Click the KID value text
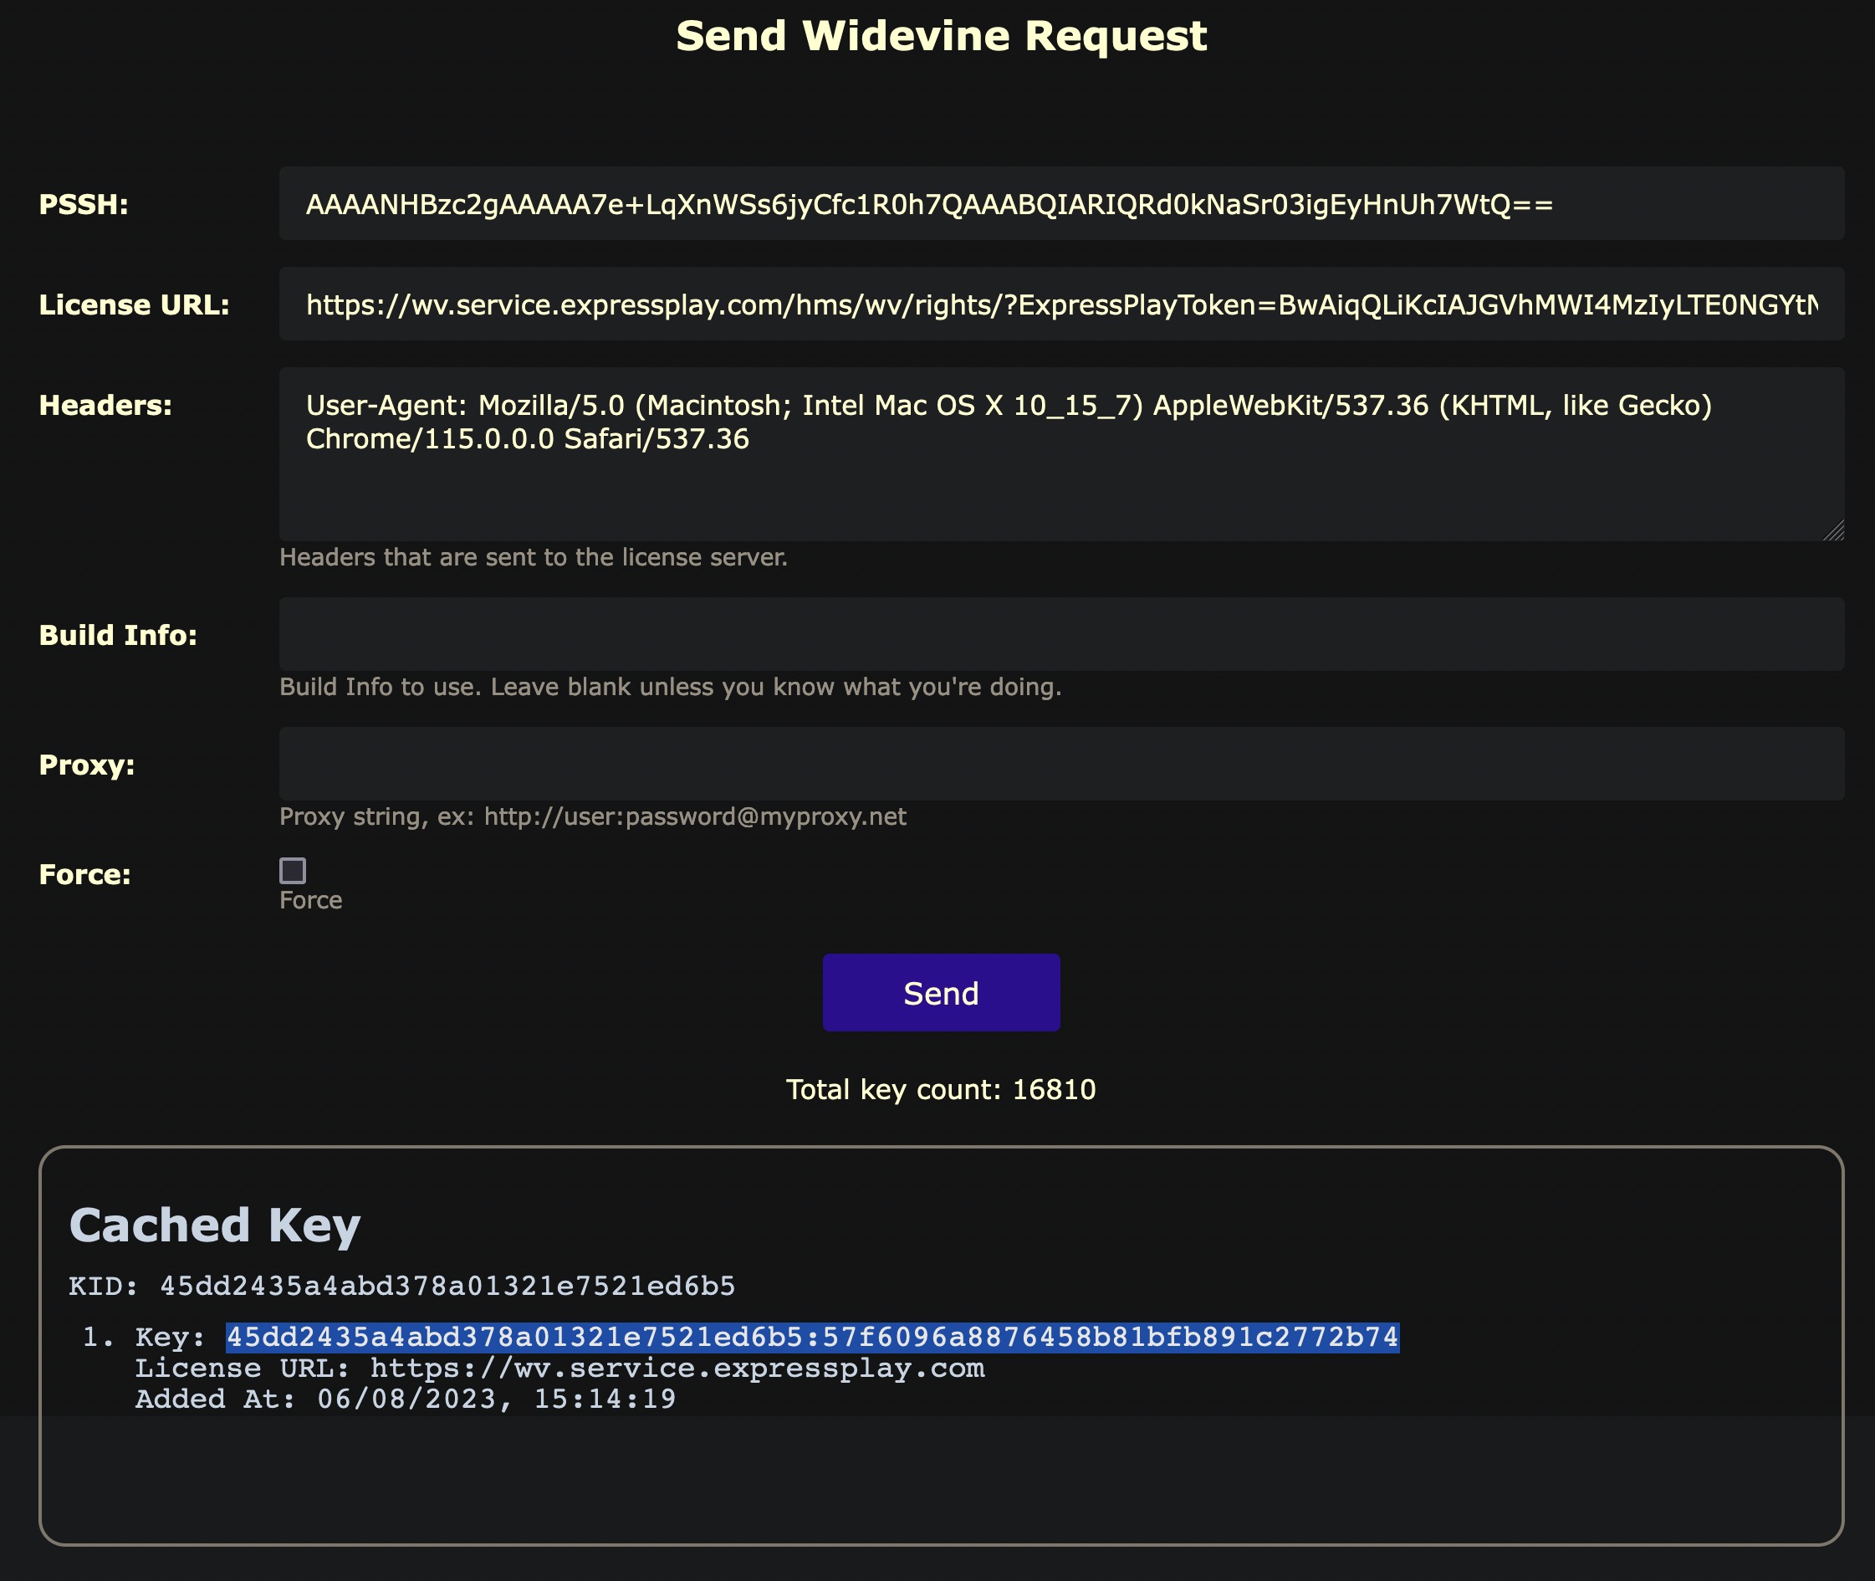Viewport: 1875px width, 1581px height. click(447, 1287)
